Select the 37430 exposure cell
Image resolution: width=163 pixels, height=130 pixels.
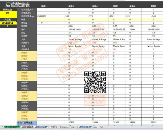pyautogui.click(x=76, y=123)
